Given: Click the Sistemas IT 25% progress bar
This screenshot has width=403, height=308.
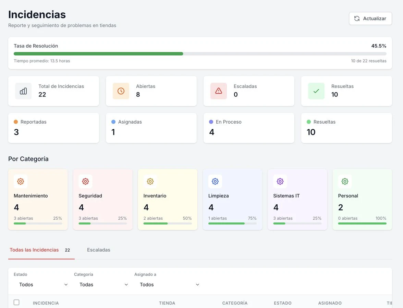Looking at the screenshot, I should point(297,223).
